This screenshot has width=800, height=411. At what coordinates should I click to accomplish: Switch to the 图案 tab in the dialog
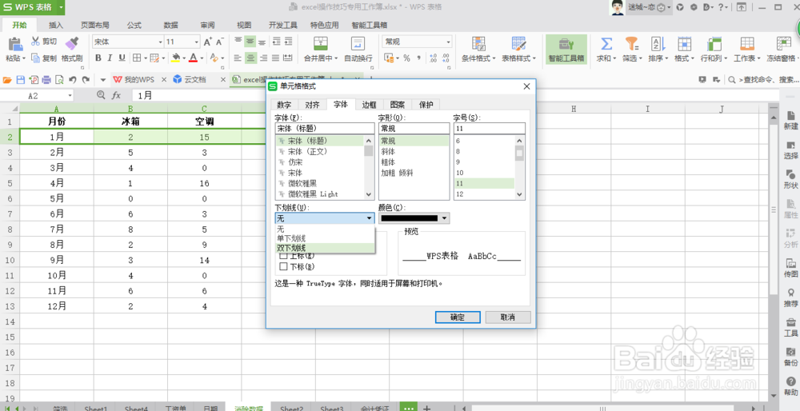398,105
